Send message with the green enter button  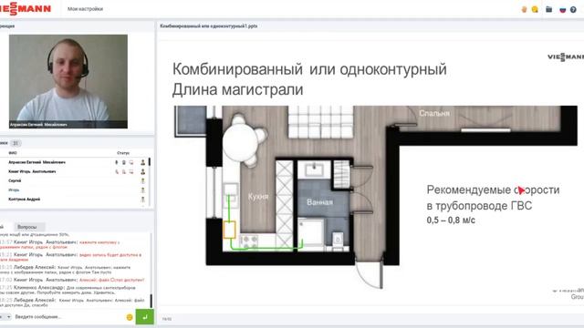[144, 317]
